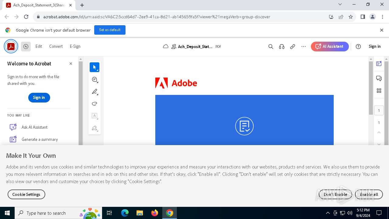
Task: Click the read aloud headphones icon
Action: coord(282,47)
